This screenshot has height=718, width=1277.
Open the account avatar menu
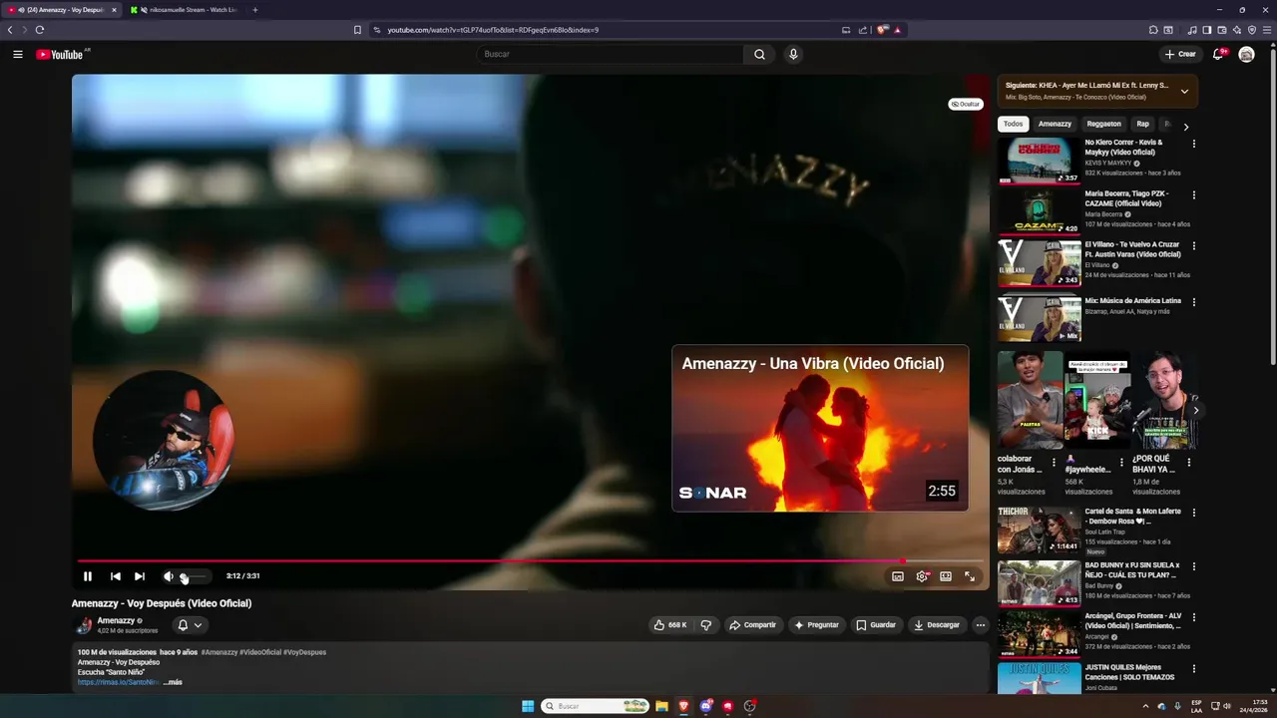click(1246, 54)
